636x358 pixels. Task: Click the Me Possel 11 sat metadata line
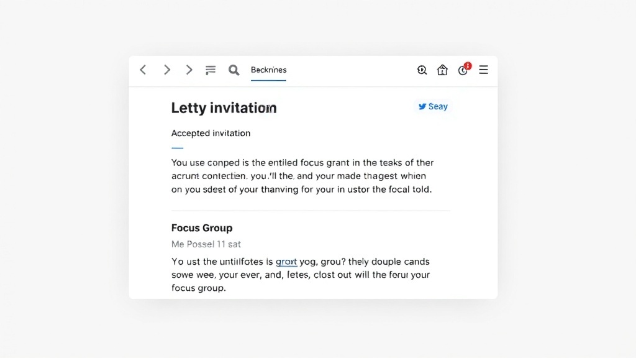[206, 244]
